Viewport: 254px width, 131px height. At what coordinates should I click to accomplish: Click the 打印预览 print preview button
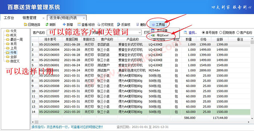(106, 25)
